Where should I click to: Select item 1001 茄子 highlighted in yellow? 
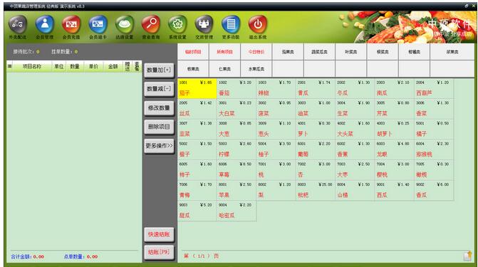coord(197,88)
